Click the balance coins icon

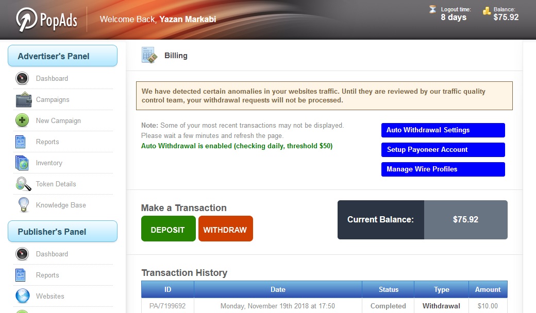pyautogui.click(x=487, y=11)
